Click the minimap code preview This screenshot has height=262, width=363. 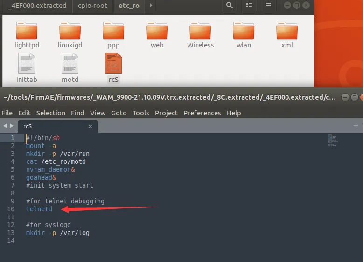pyautogui.click(x=333, y=141)
